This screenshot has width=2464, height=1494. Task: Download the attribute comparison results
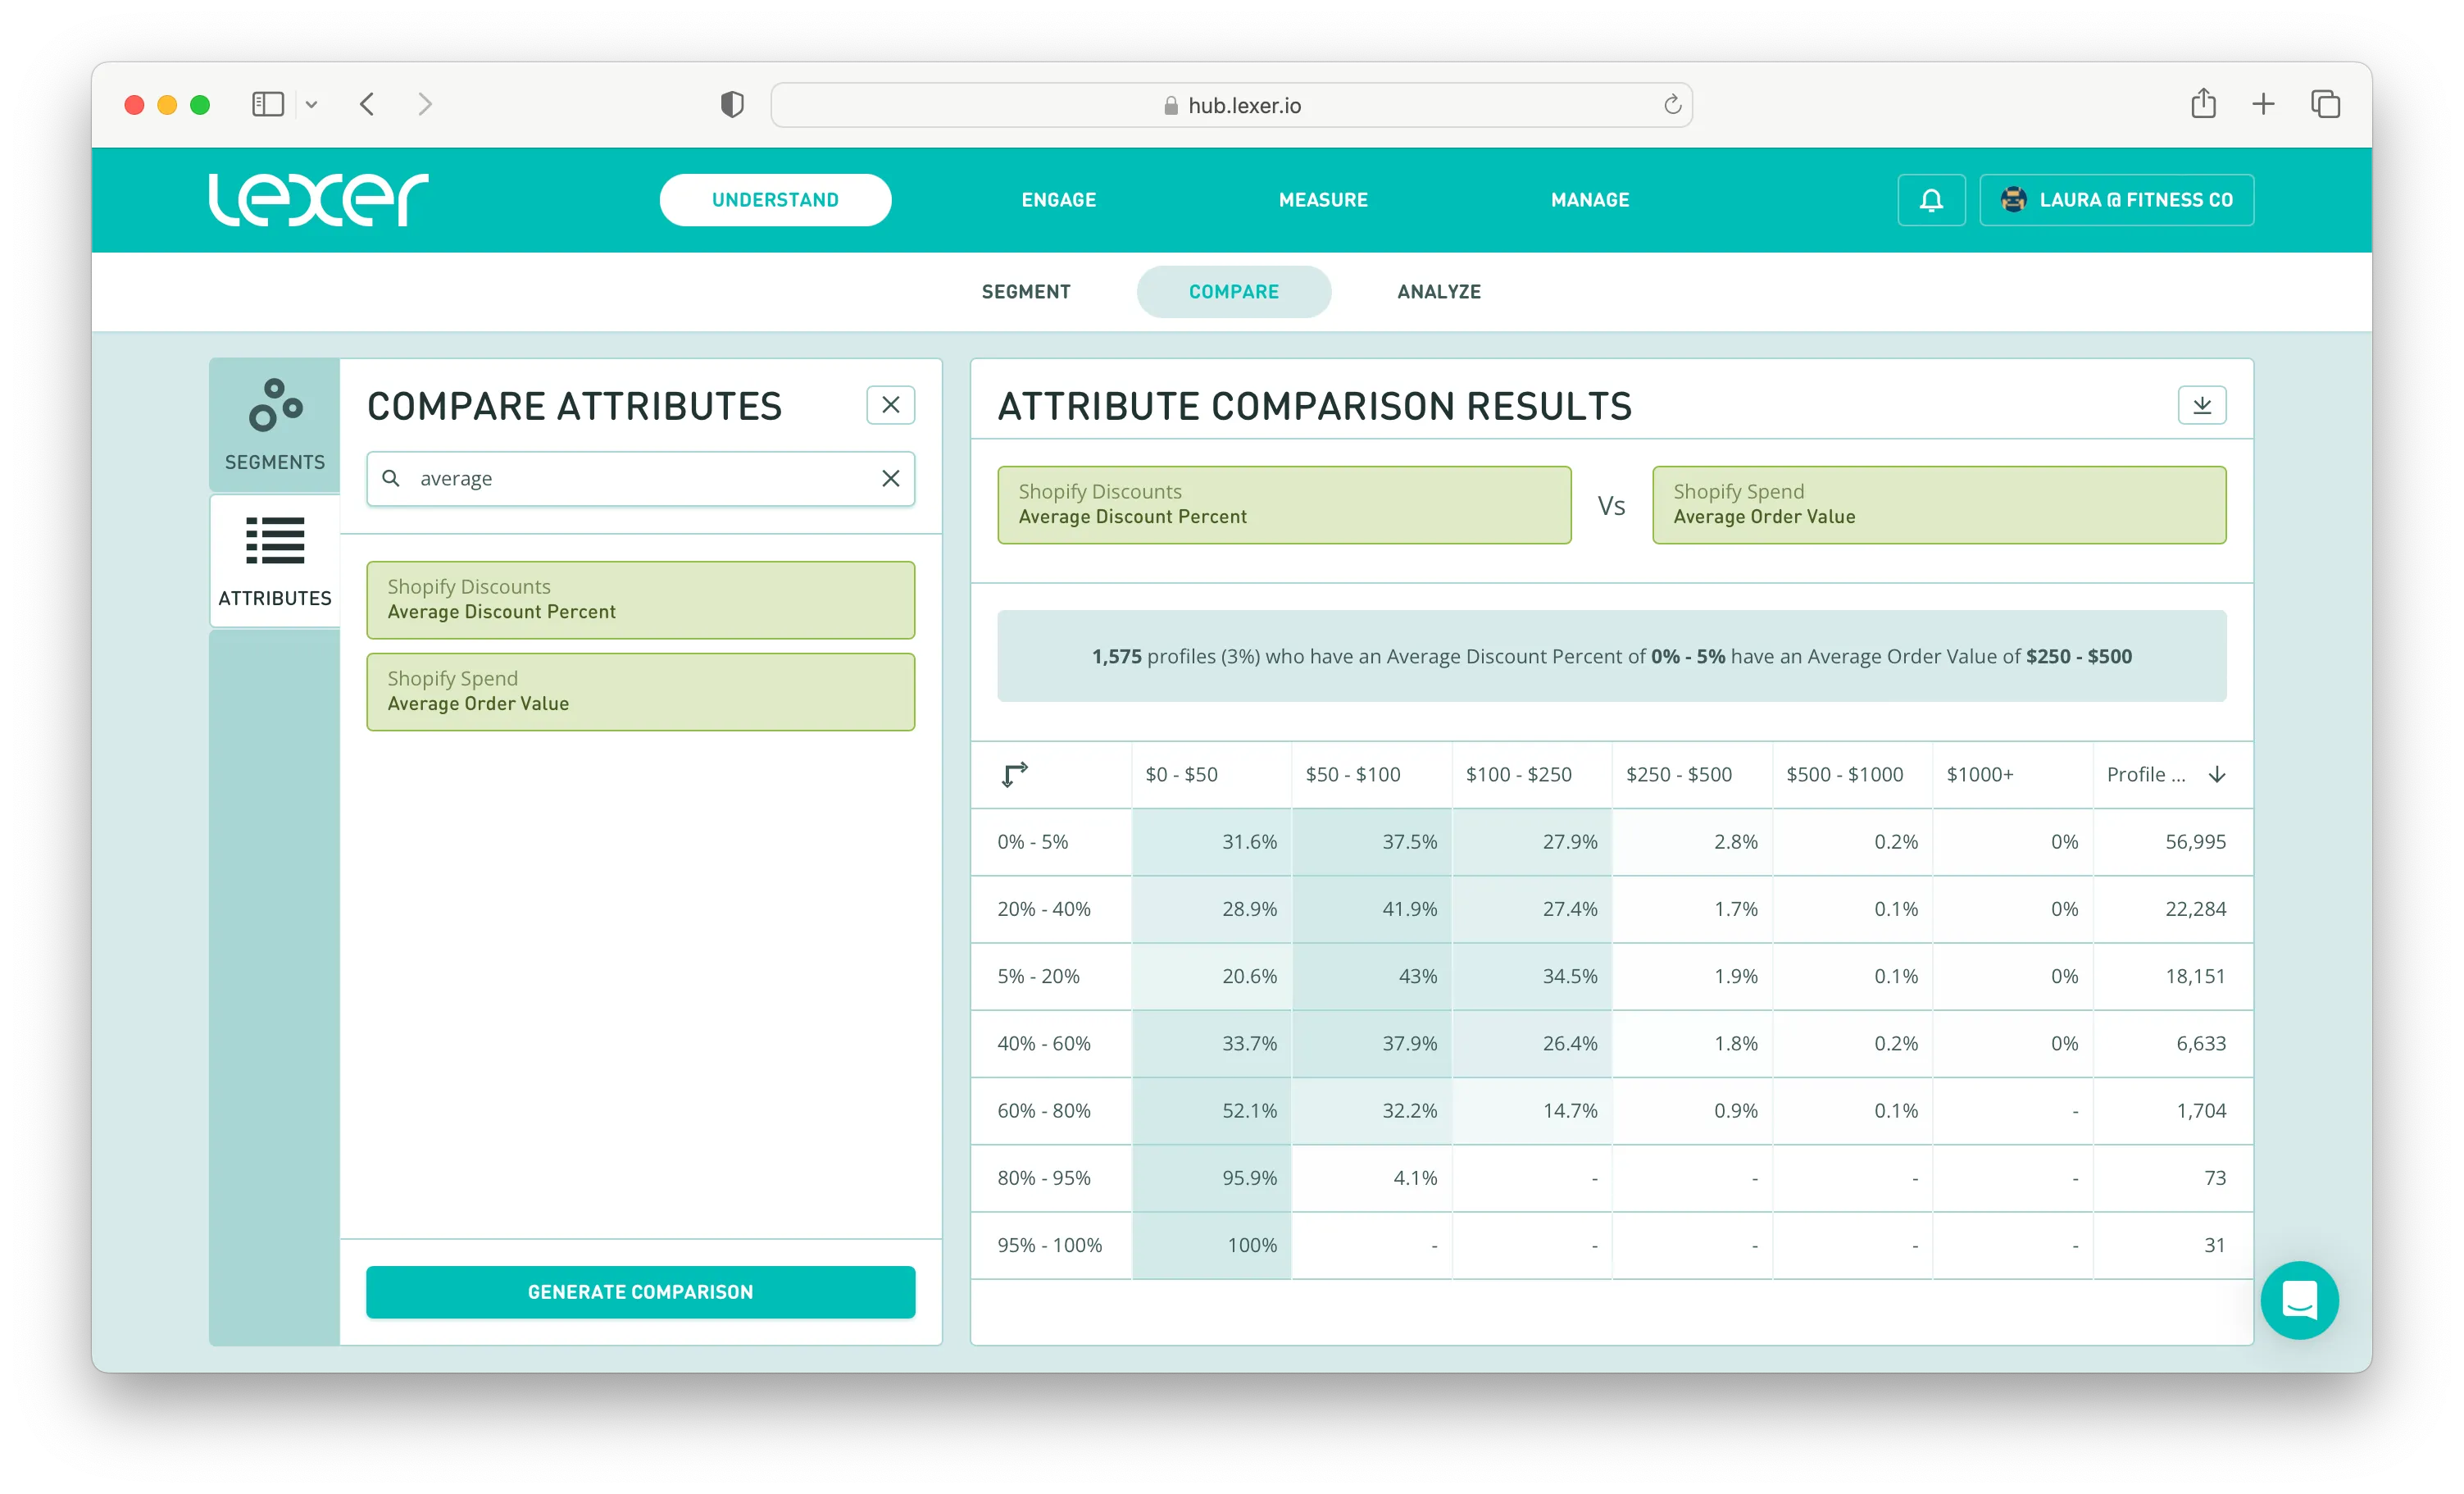click(2201, 405)
